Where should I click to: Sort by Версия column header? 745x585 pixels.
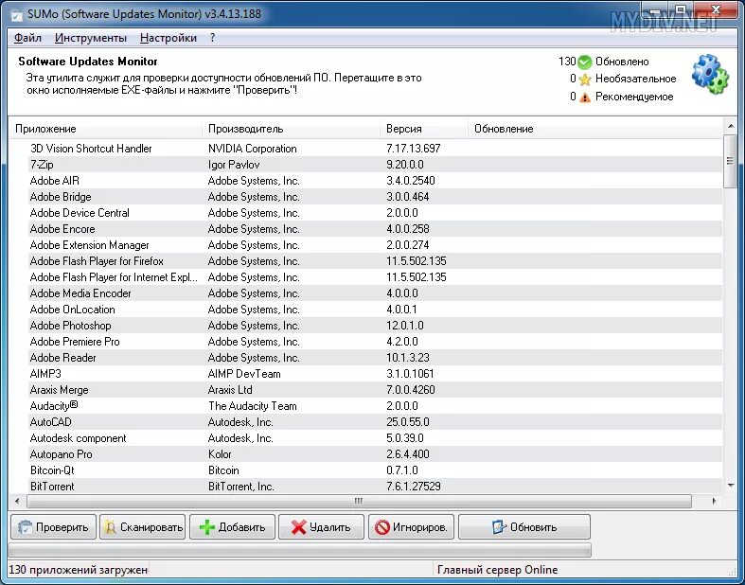(424, 129)
